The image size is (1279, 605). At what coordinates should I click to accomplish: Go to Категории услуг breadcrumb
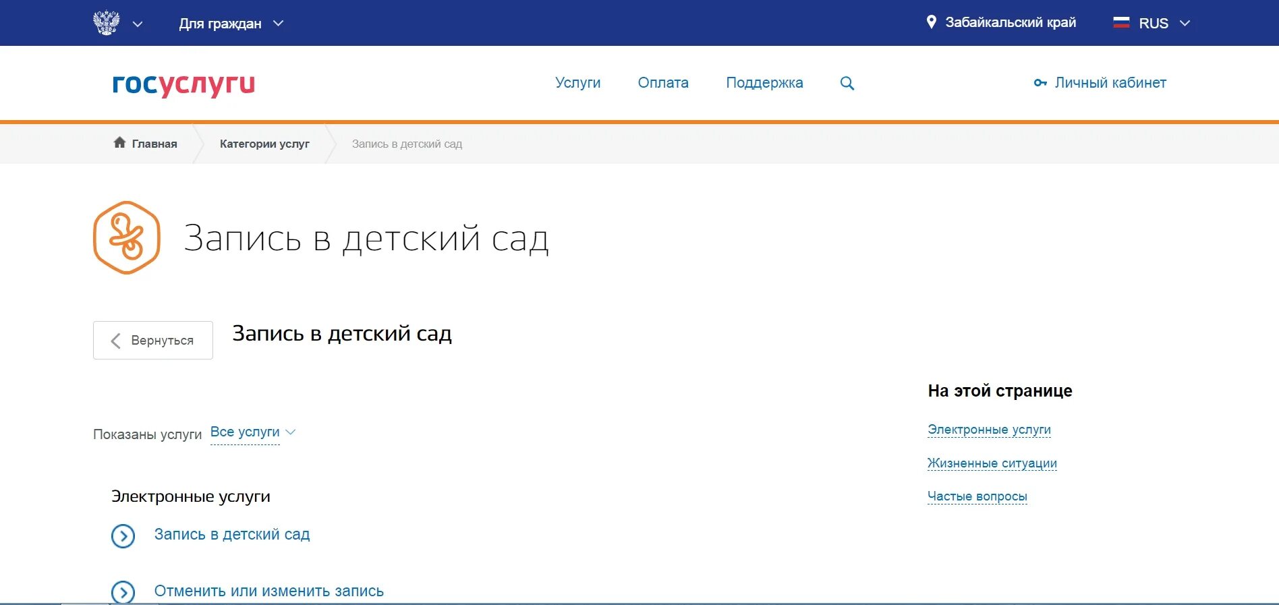click(x=264, y=144)
